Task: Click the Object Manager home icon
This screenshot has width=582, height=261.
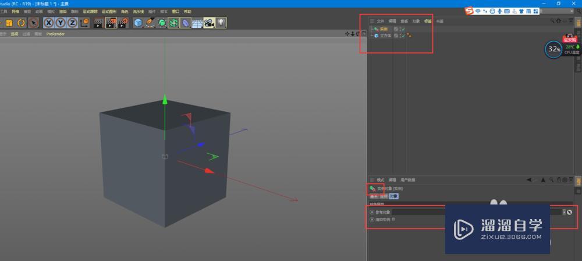Action: point(558,21)
